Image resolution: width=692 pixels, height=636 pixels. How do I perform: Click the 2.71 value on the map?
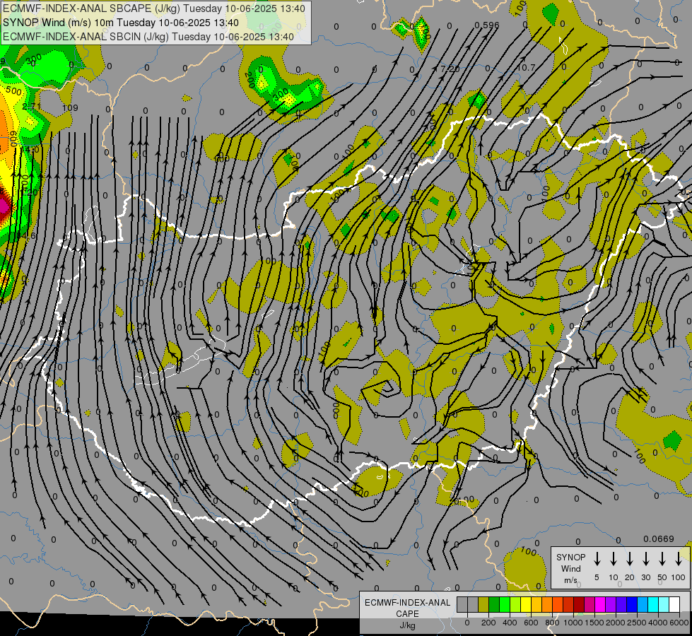[31, 107]
